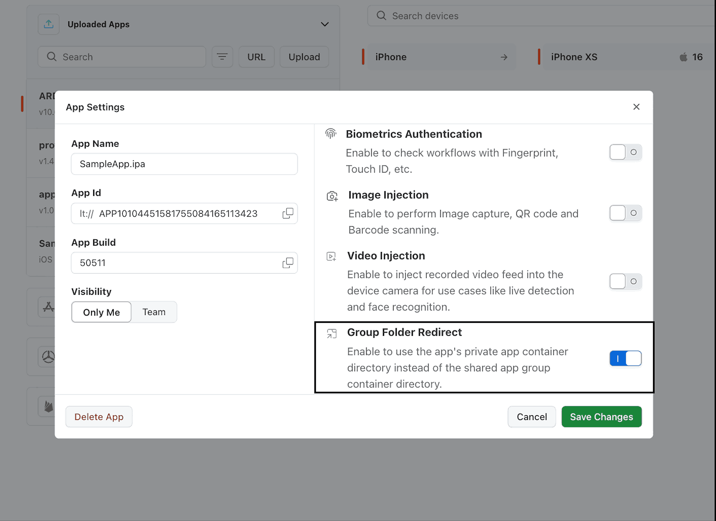Click the Group Folder Redirect arrow icon
The width and height of the screenshot is (716, 521).
[331, 333]
